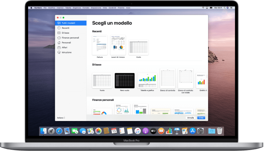The image size is (264, 151).
Task: Open the Vista menu
Action: pos(105,8)
